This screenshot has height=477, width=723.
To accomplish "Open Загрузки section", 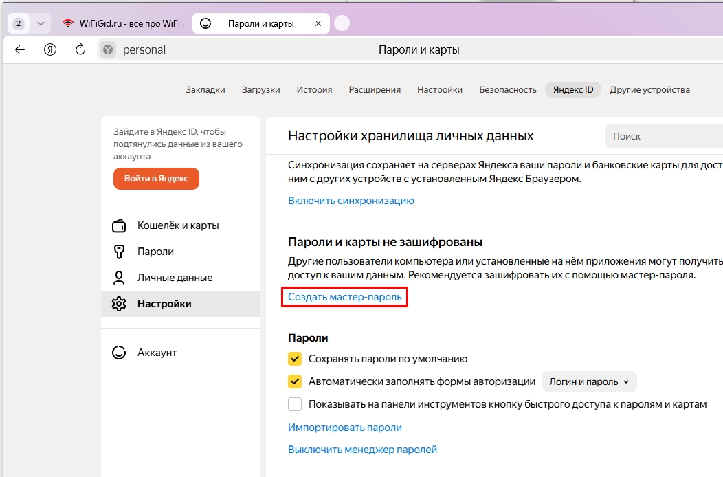I will (x=261, y=90).
